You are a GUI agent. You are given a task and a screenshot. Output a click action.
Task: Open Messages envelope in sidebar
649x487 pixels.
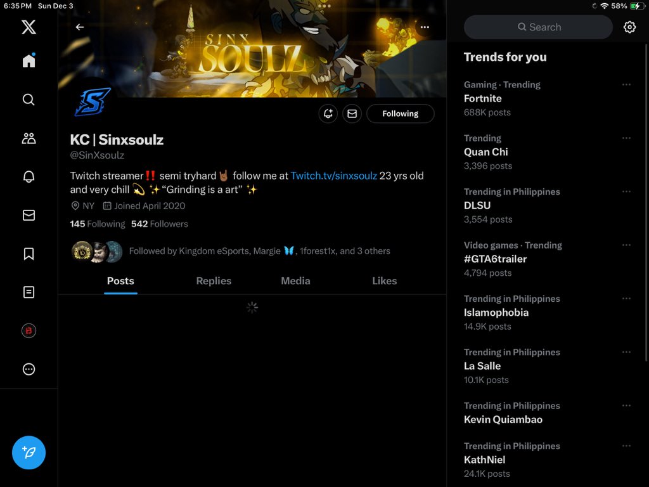pos(29,215)
